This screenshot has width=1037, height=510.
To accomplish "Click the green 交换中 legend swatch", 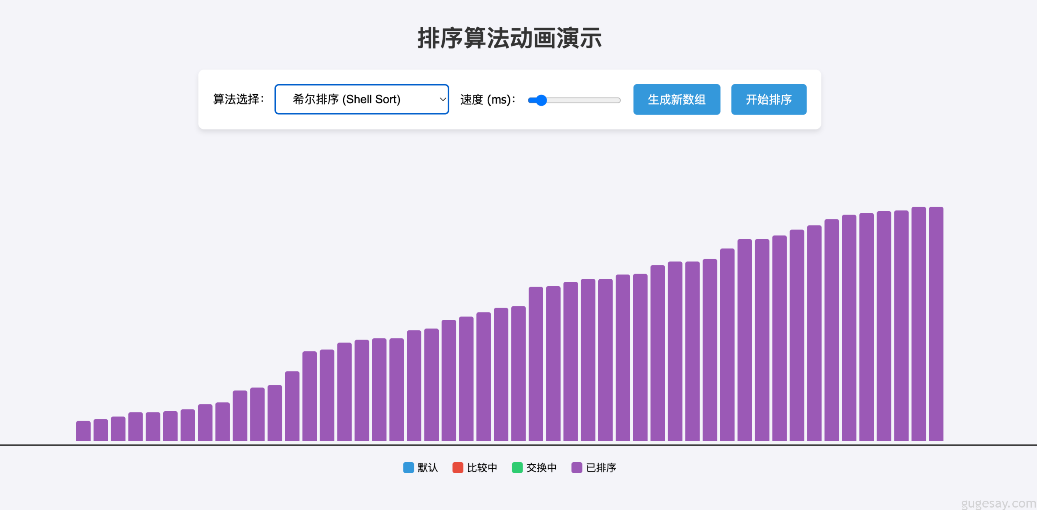I will (517, 467).
